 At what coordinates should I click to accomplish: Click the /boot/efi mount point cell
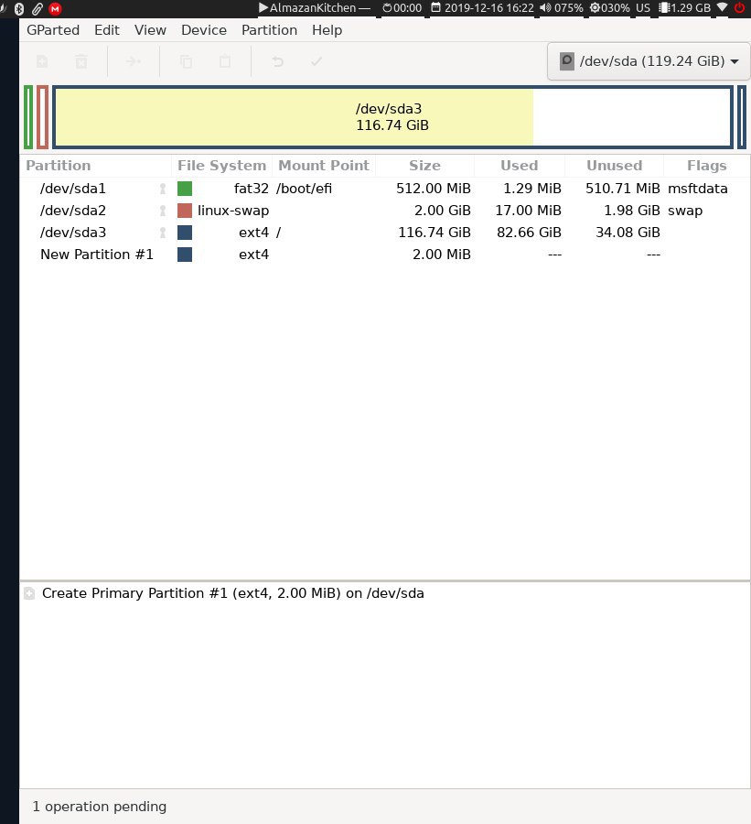(304, 189)
